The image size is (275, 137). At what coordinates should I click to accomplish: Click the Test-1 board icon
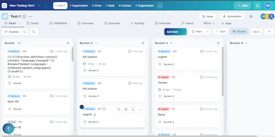(x=5, y=16)
